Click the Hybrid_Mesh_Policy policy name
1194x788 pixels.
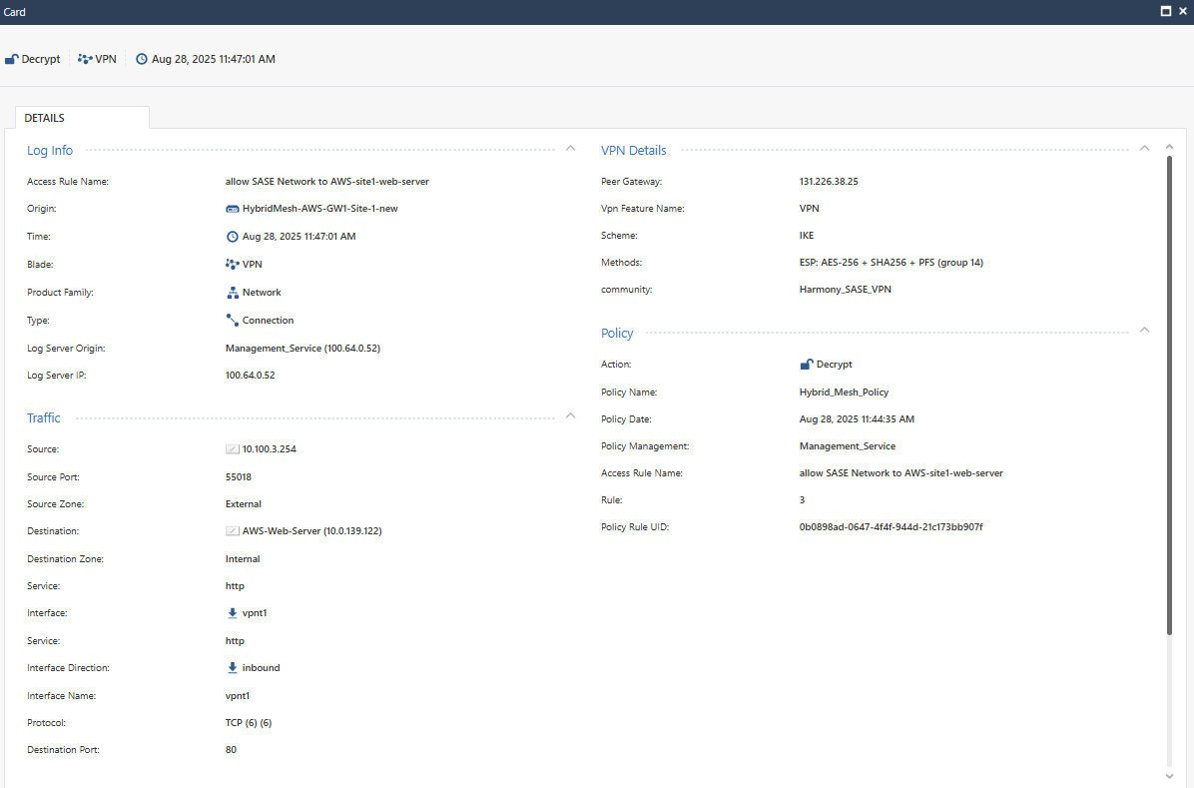pyautogui.click(x=844, y=393)
